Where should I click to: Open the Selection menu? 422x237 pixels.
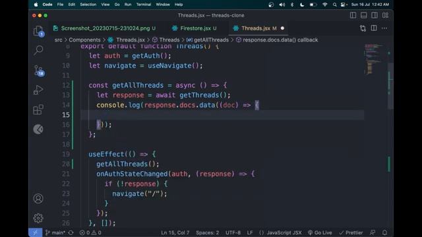pos(88,5)
